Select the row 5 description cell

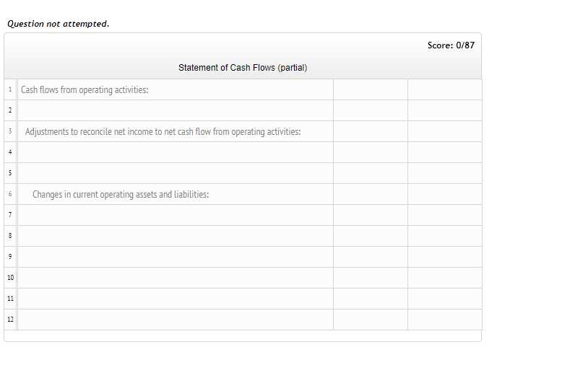pyautogui.click(x=176, y=173)
